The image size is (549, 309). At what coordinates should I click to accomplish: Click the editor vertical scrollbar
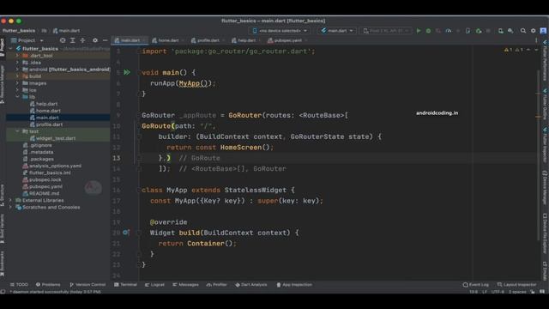pyautogui.click(x=538, y=154)
